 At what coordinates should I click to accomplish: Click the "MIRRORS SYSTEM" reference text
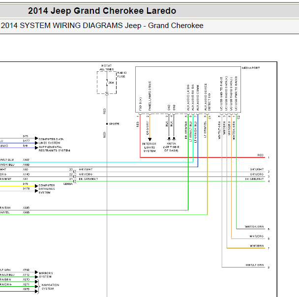click(x=46, y=275)
